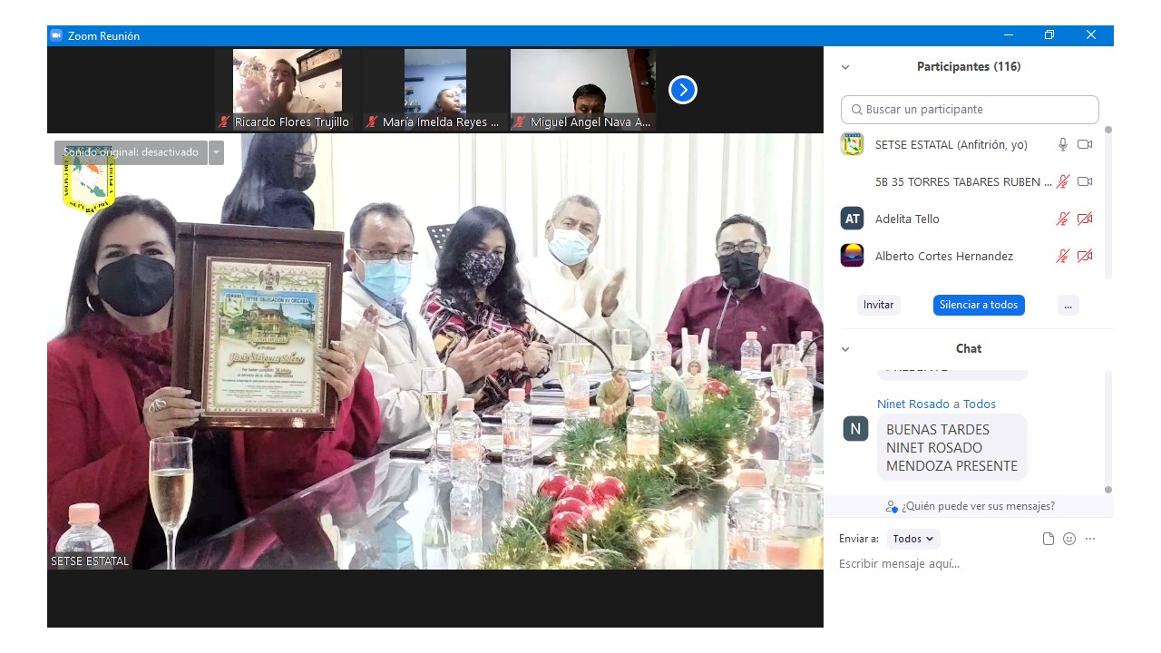Focus the Buscar un participante search field
Image resolution: width=1161 pixels, height=653 pixels.
(x=970, y=110)
